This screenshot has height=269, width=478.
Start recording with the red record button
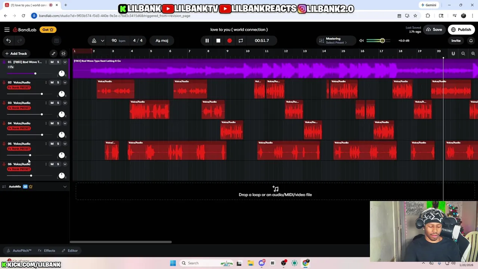pyautogui.click(x=229, y=40)
